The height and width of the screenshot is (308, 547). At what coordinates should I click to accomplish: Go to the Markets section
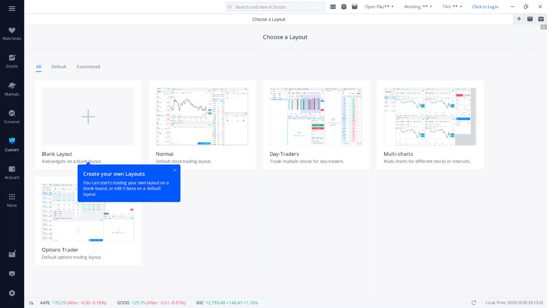12,89
